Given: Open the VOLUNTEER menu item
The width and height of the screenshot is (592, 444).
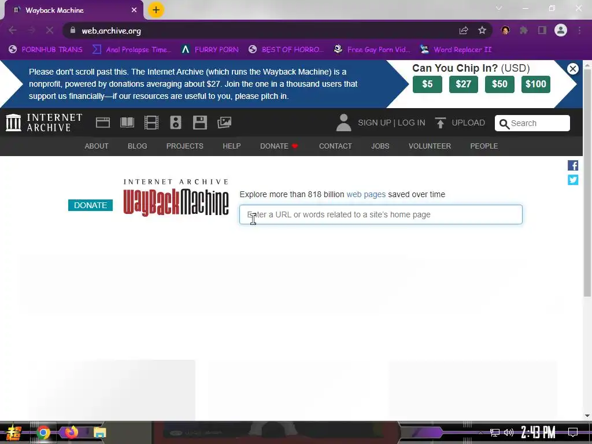Looking at the screenshot, I should click(430, 146).
